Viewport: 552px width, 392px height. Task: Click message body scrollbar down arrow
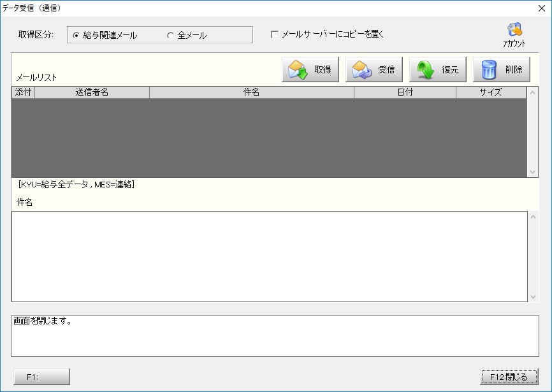point(533,296)
